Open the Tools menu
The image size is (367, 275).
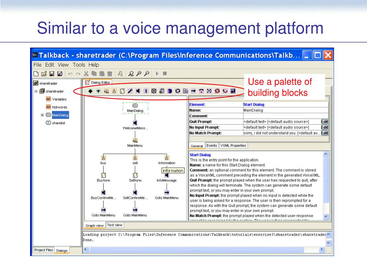79,65
